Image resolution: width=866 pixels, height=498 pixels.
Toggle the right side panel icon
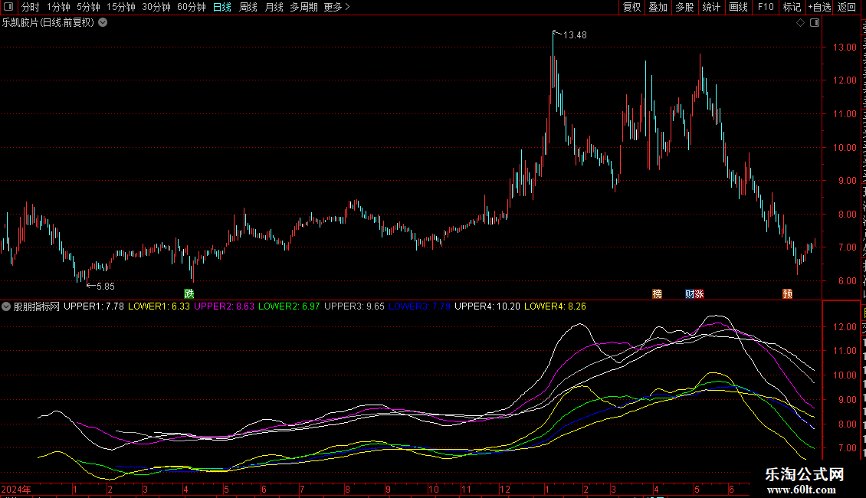(x=815, y=23)
